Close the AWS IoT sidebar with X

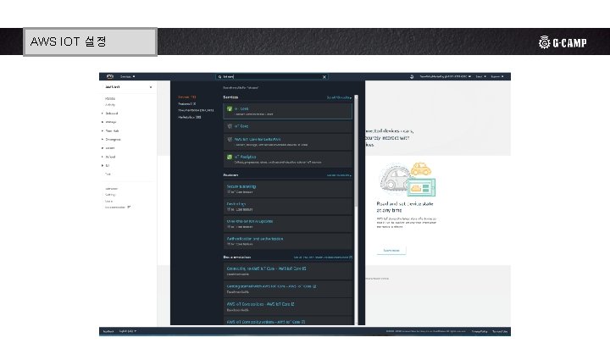point(151,87)
